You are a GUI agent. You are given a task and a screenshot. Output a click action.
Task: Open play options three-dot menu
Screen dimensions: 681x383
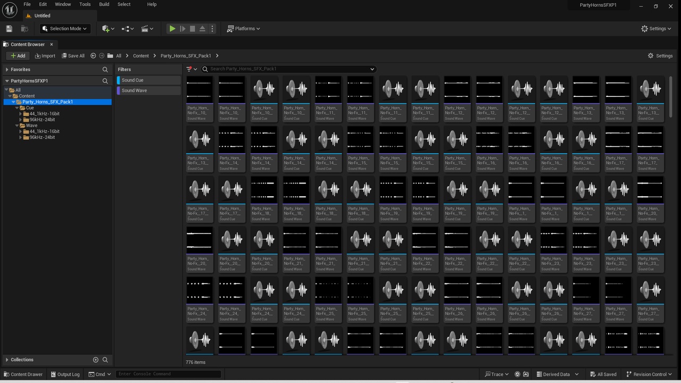pyautogui.click(x=212, y=29)
